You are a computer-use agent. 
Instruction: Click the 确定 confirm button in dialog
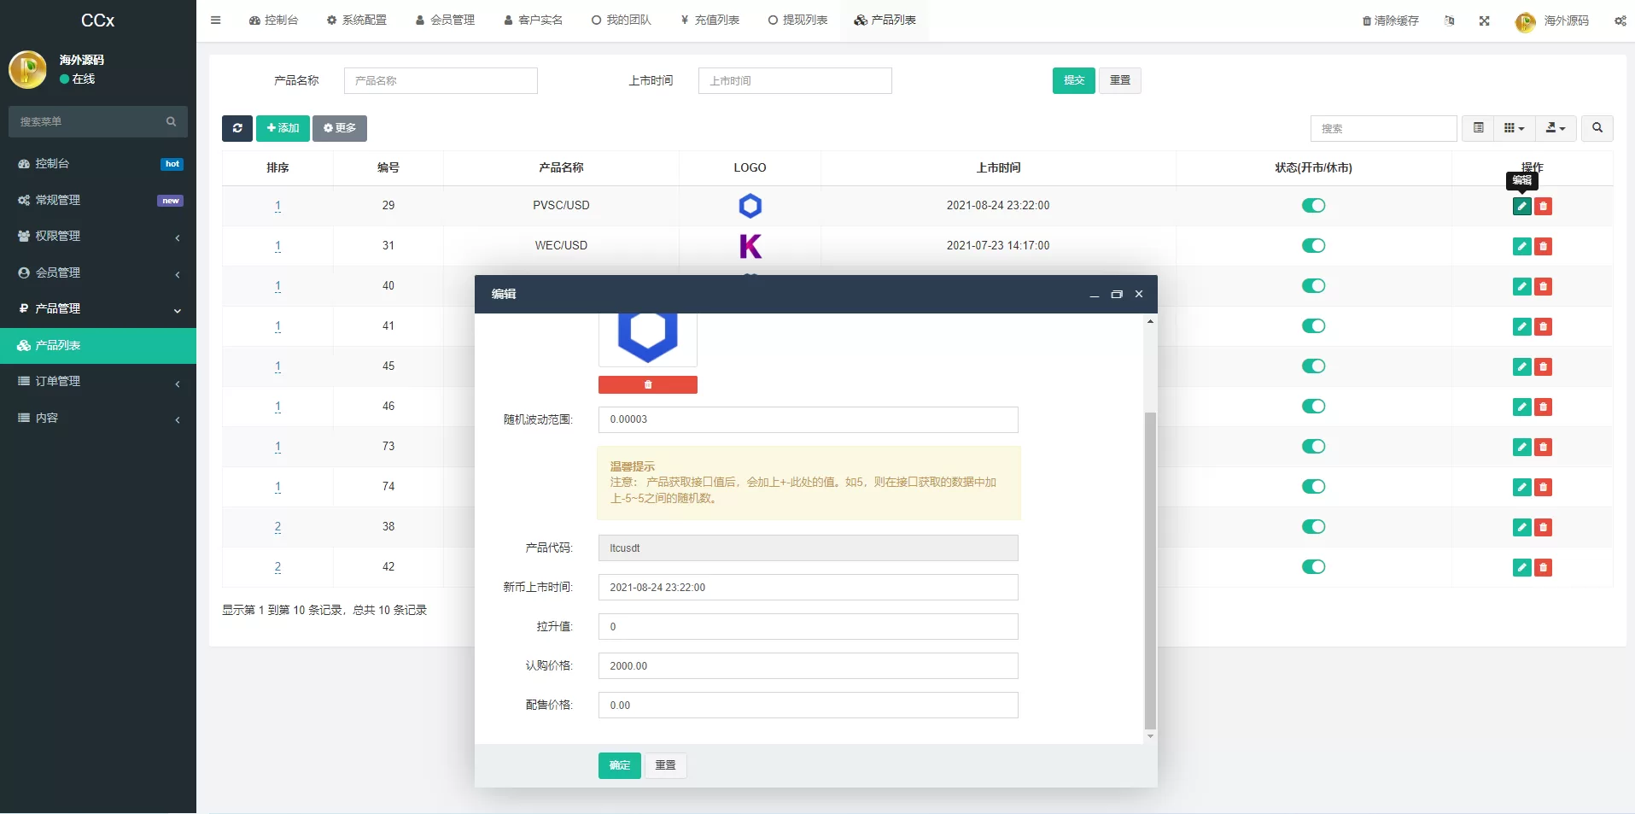click(x=619, y=765)
